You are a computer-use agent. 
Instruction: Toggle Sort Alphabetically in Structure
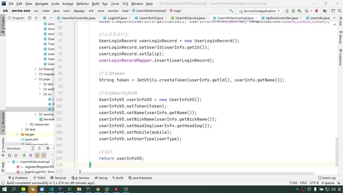16,155
